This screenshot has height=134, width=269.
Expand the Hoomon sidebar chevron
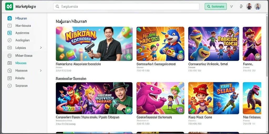point(41,70)
